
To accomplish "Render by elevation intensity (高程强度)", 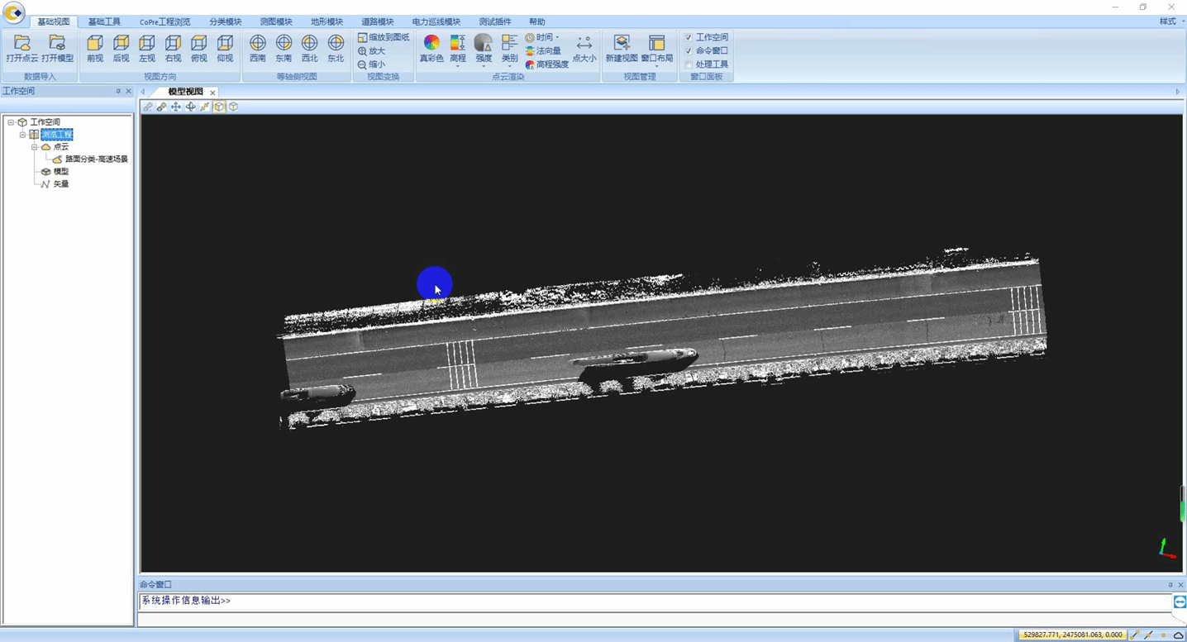I will click(x=547, y=64).
